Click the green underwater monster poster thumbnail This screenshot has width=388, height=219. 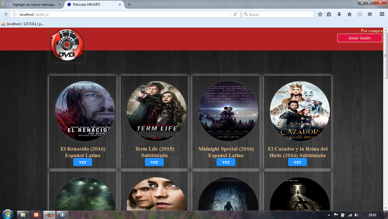tap(85, 194)
